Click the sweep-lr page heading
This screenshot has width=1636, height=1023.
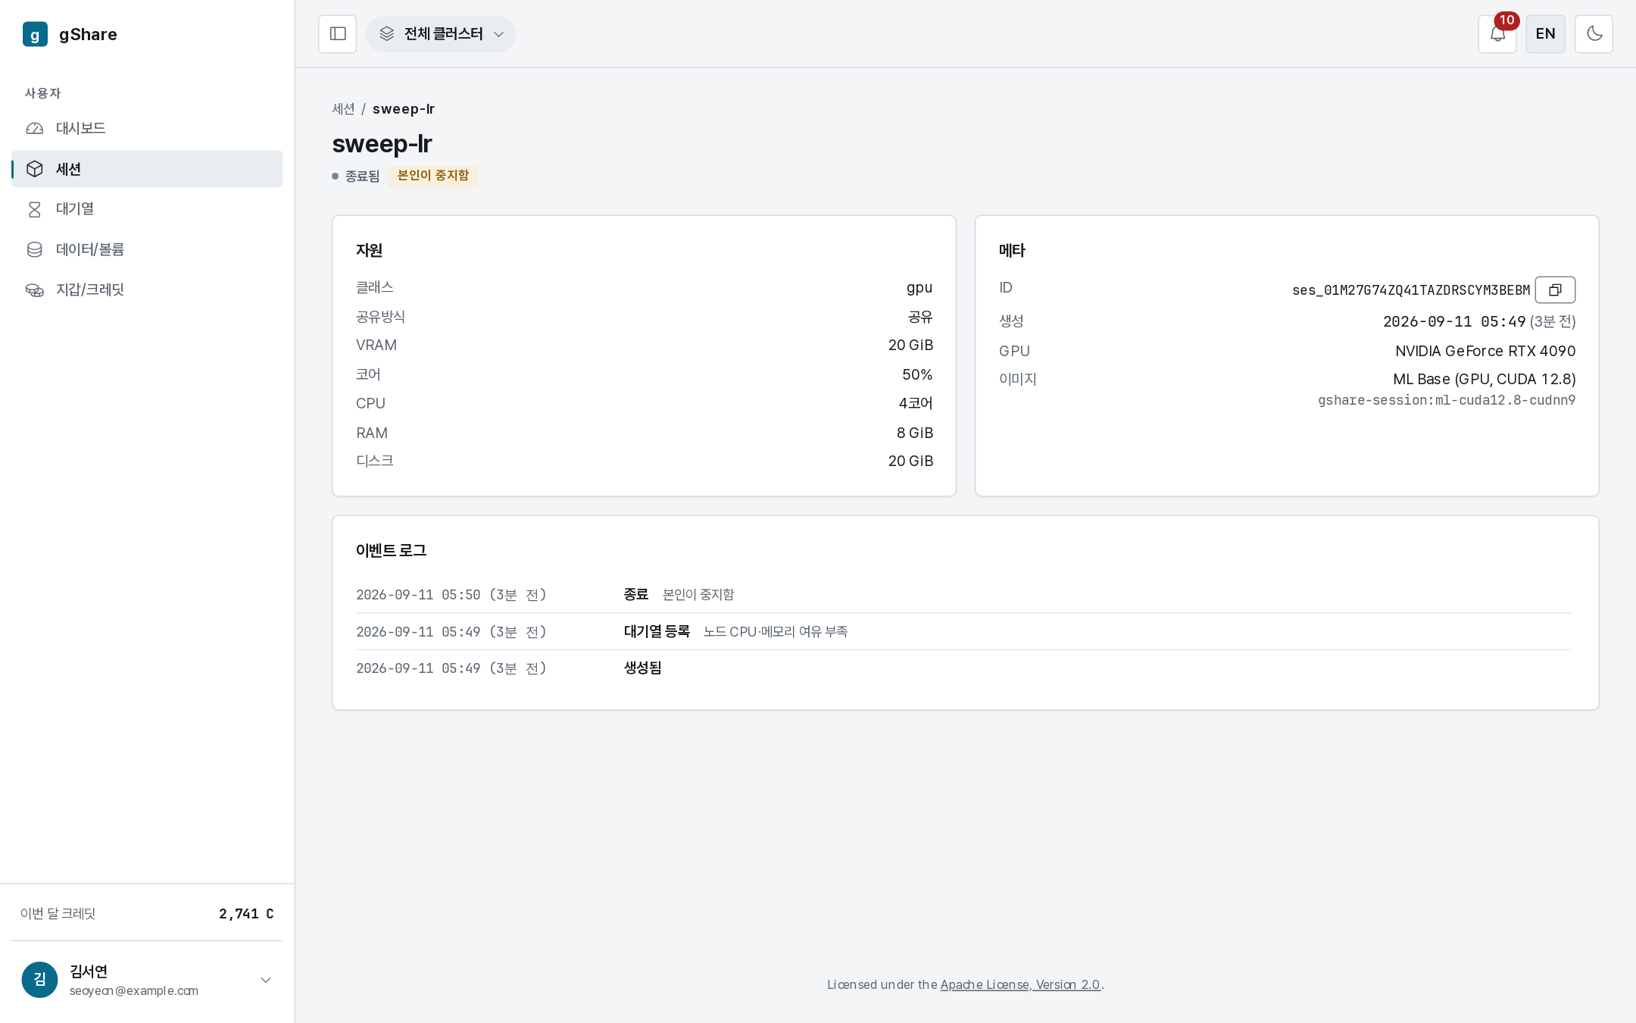tap(382, 144)
